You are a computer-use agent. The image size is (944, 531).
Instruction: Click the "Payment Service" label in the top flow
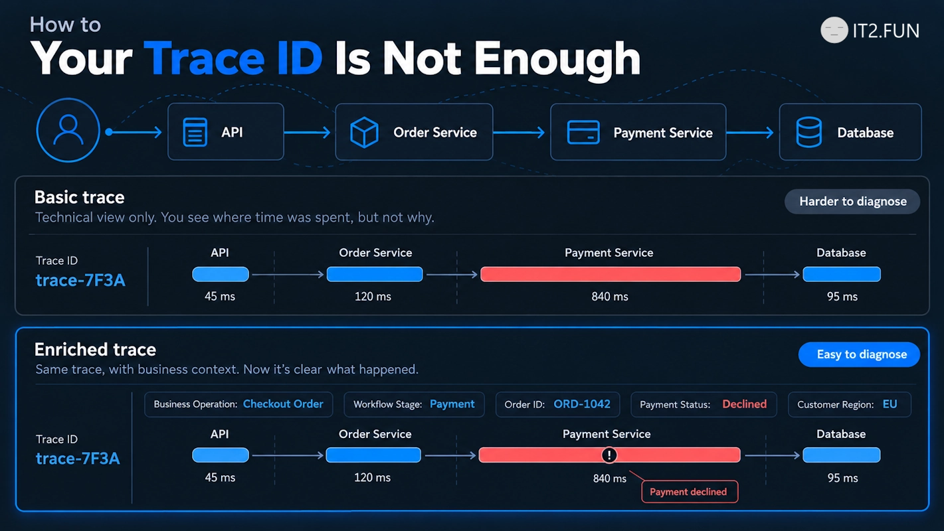pos(663,133)
